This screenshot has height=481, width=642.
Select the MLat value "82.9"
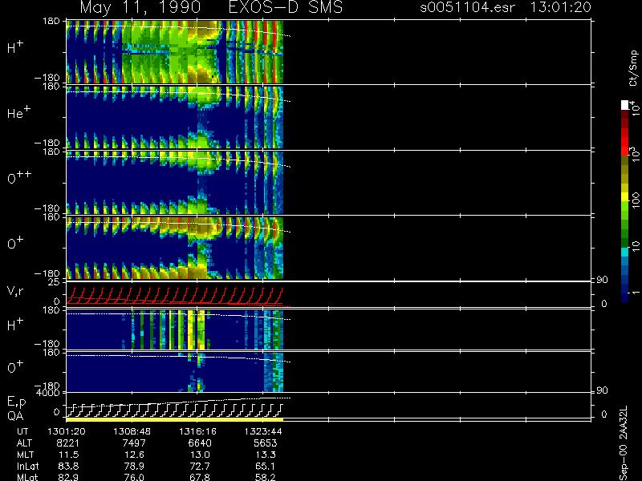(68, 477)
